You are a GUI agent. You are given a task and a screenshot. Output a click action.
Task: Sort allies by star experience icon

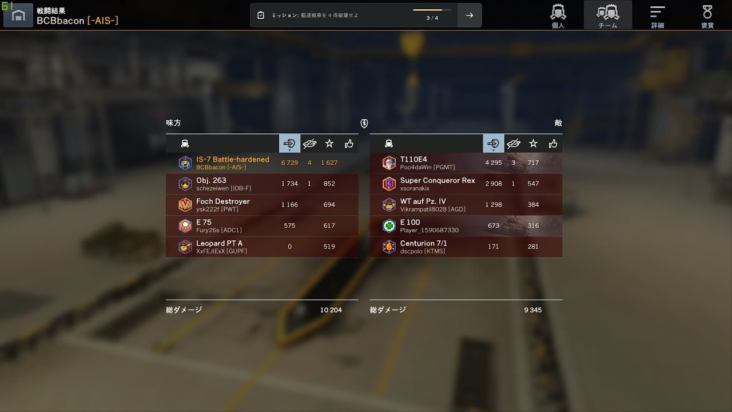329,144
